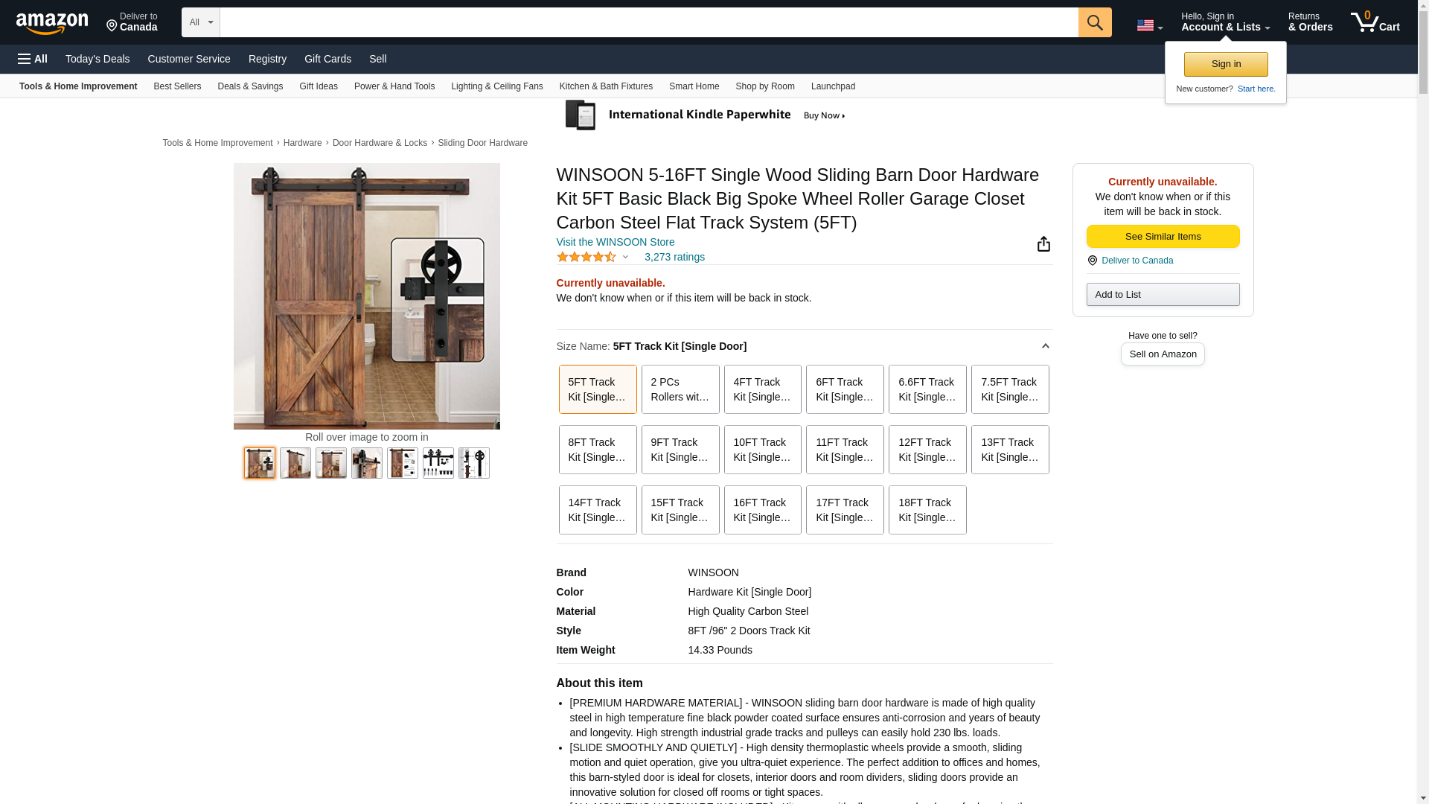Screen dimensions: 1429x804
Task: Open Today's Deals from the nav bar
Action: coord(97,59)
